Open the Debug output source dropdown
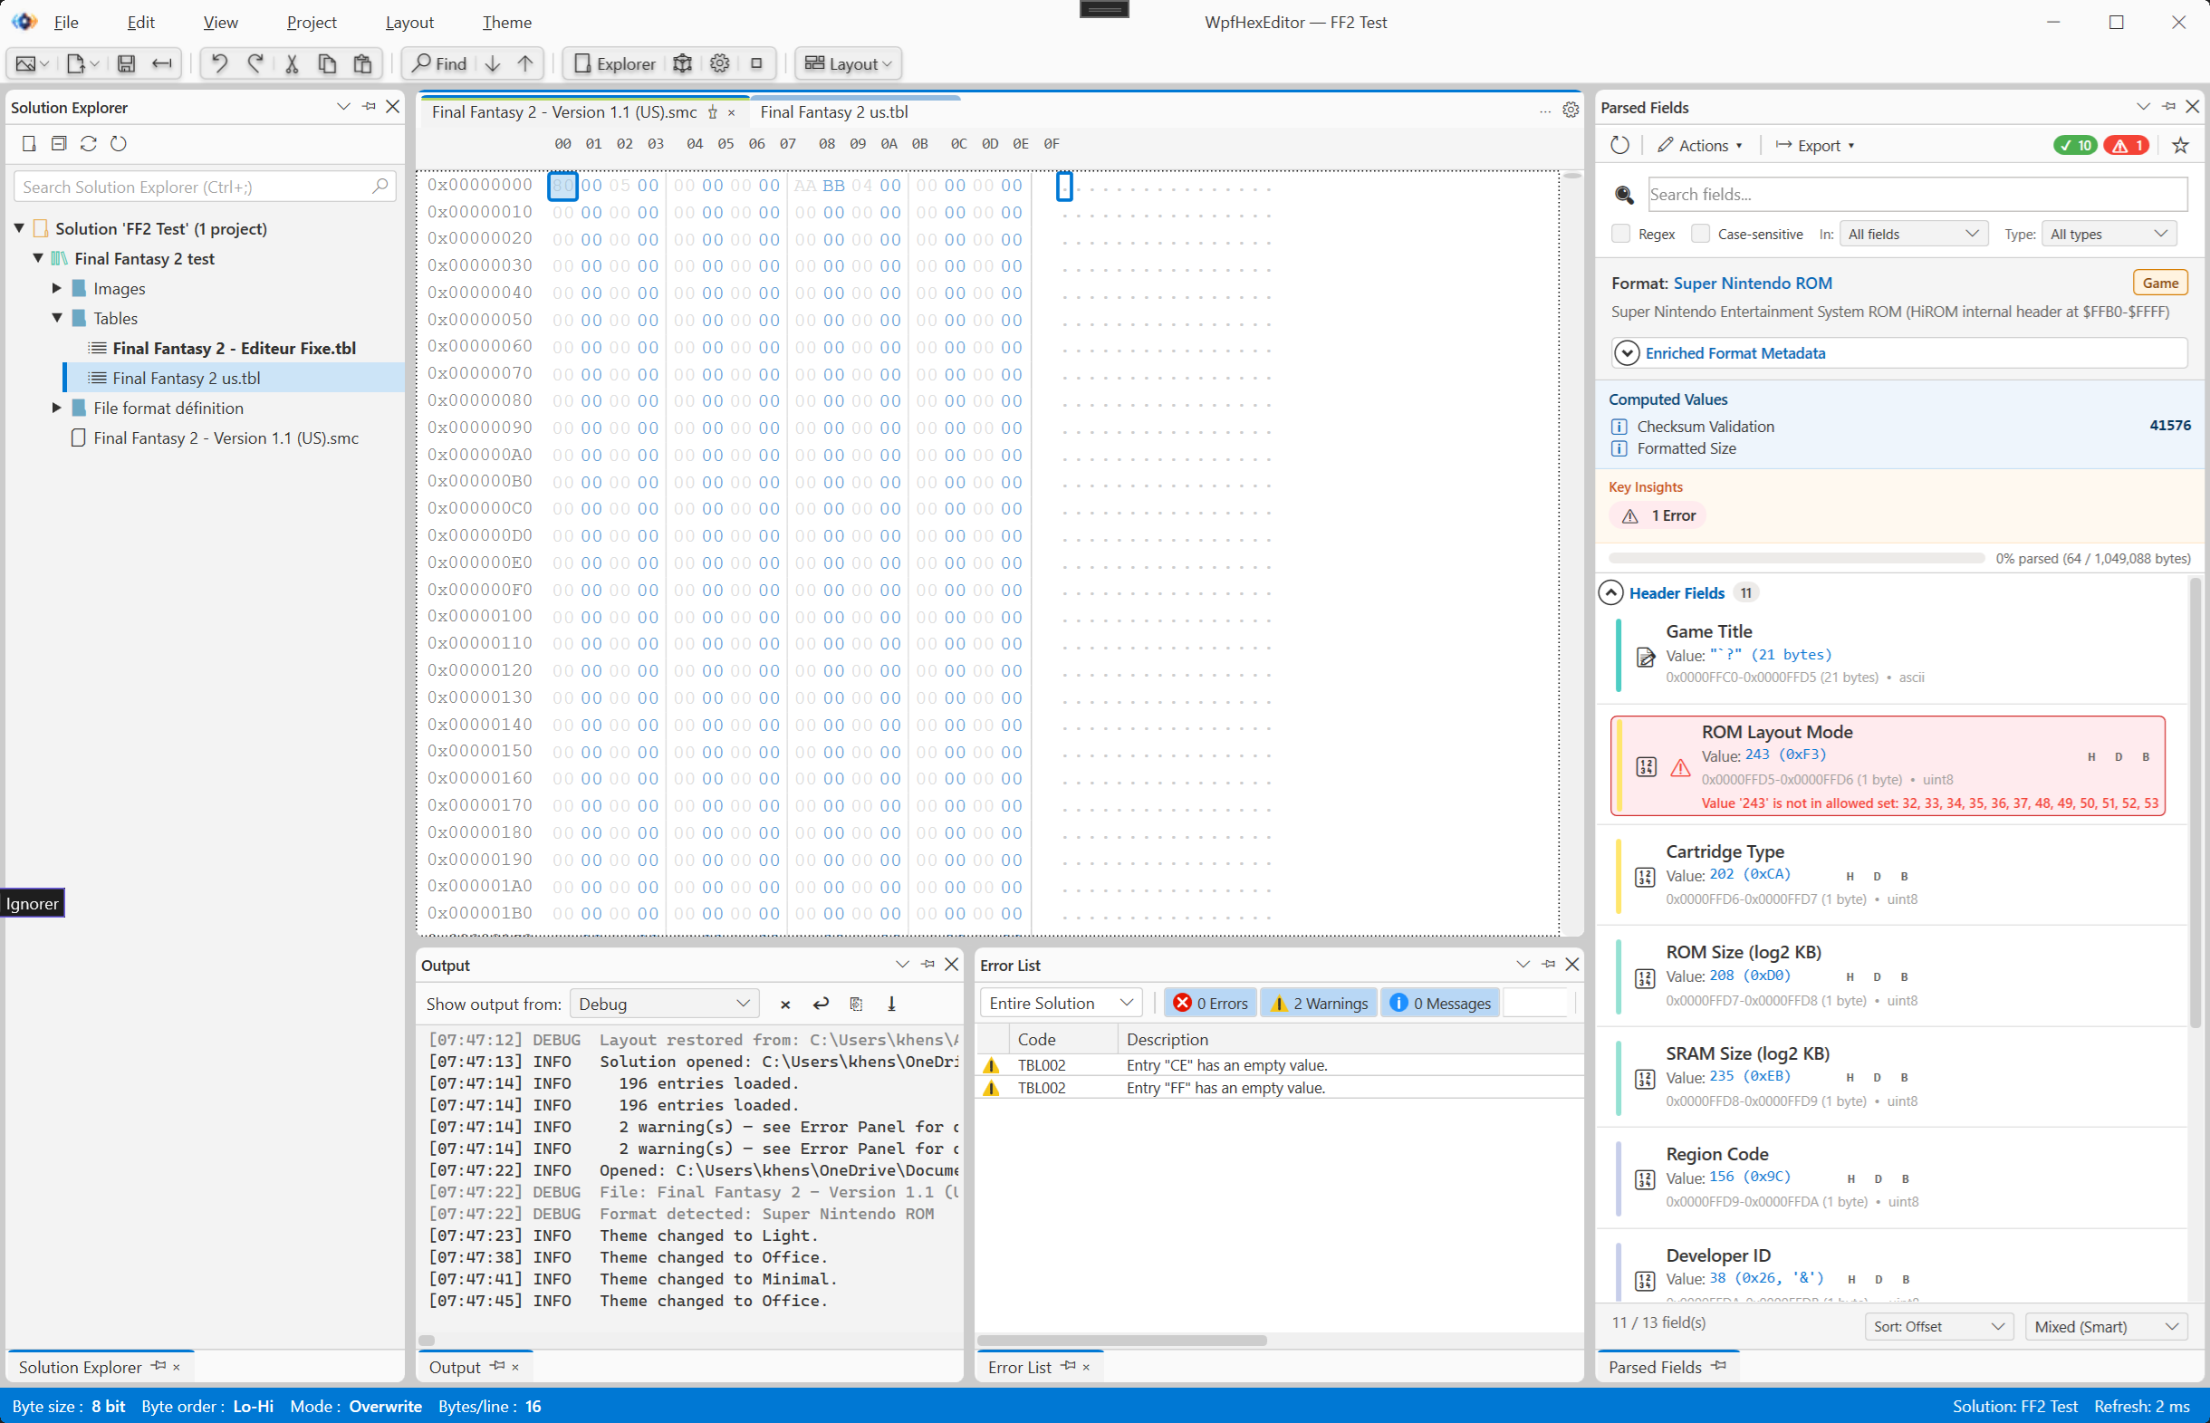Screen dimensions: 2210x1423 coord(664,1004)
